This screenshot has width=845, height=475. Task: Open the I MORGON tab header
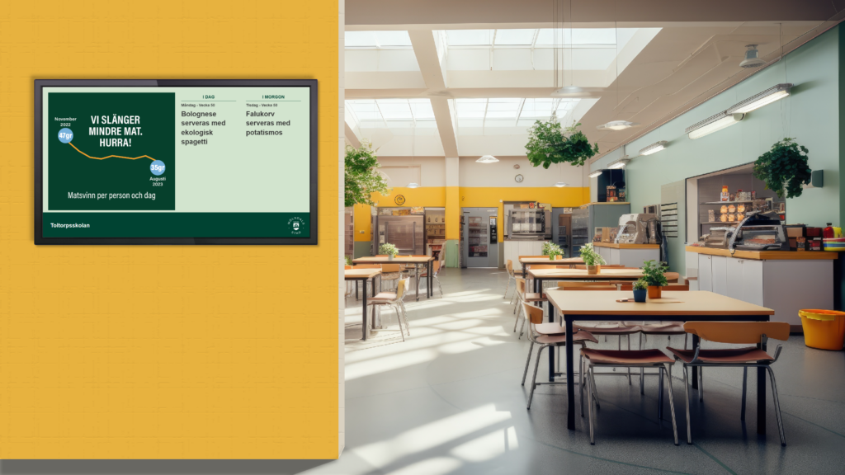click(x=273, y=96)
